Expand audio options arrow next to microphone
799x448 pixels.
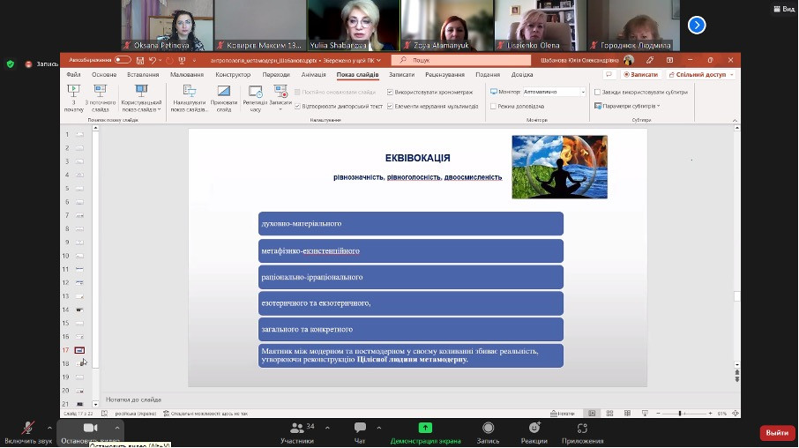coord(52,427)
